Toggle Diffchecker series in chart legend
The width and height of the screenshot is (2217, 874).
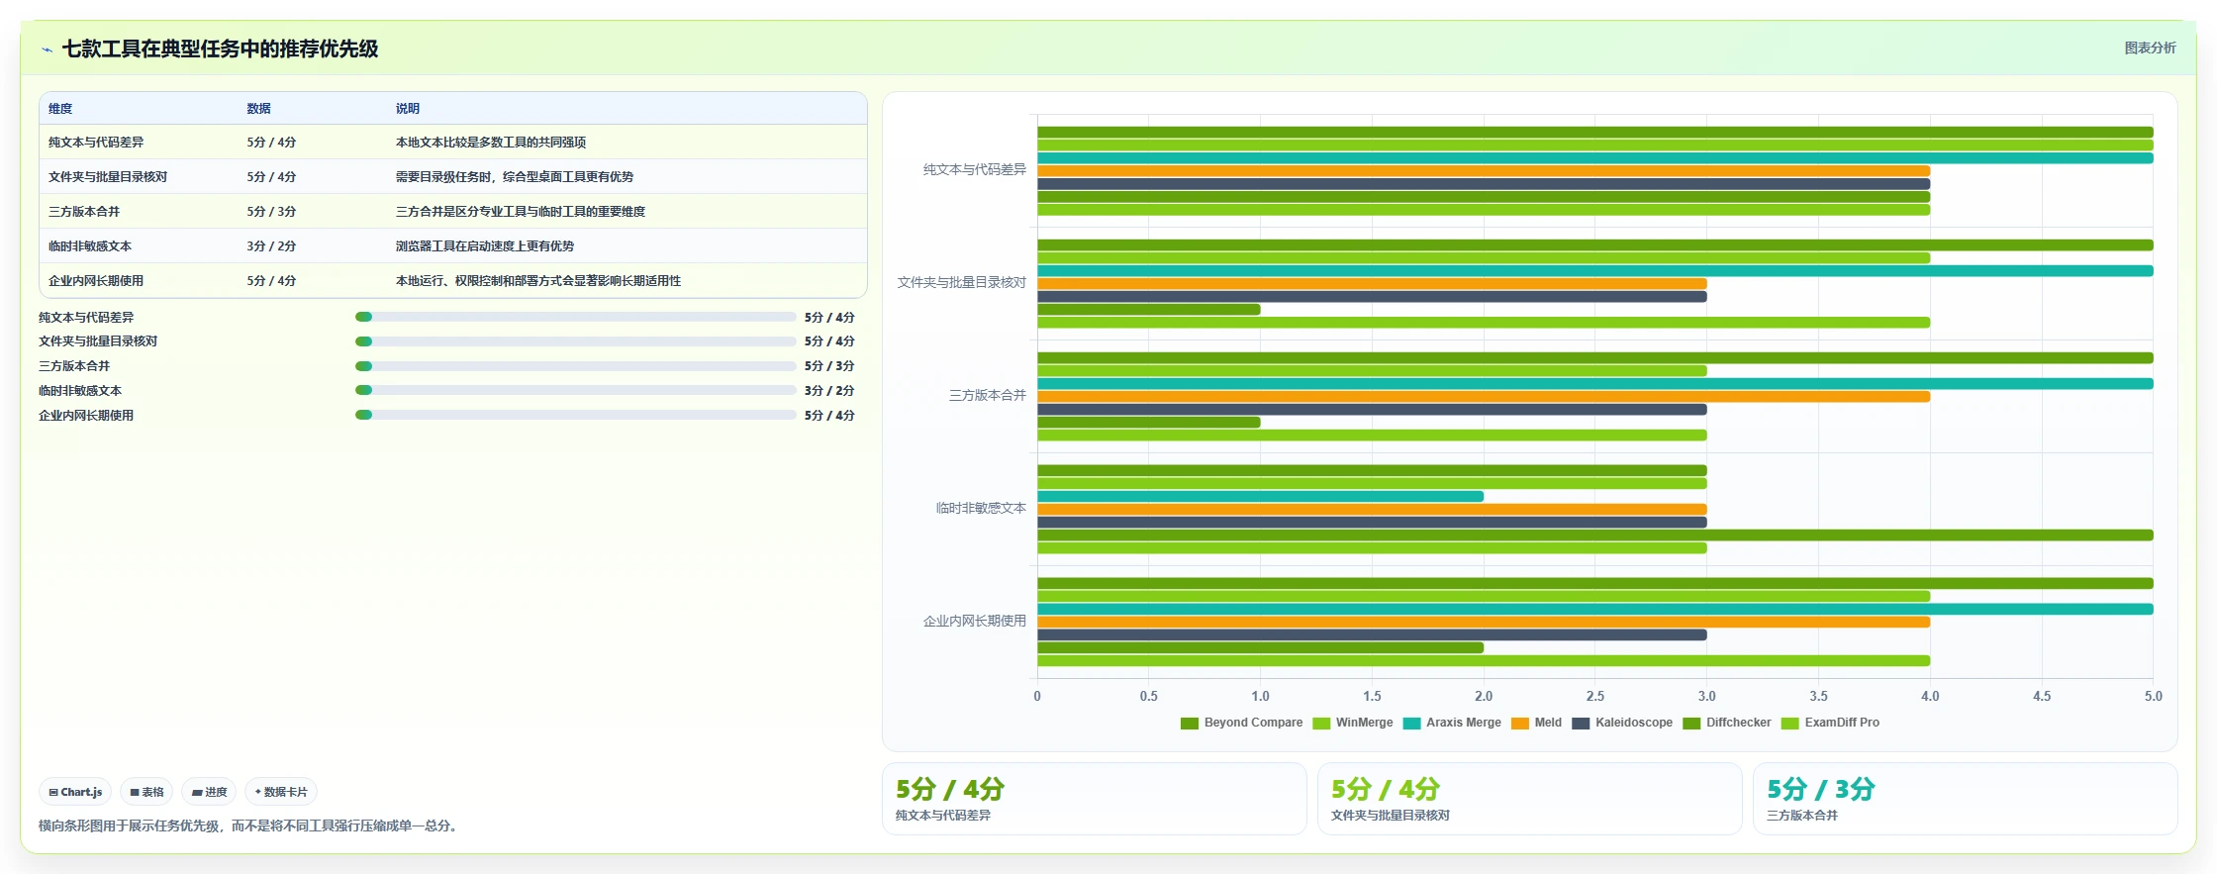(x=1727, y=723)
